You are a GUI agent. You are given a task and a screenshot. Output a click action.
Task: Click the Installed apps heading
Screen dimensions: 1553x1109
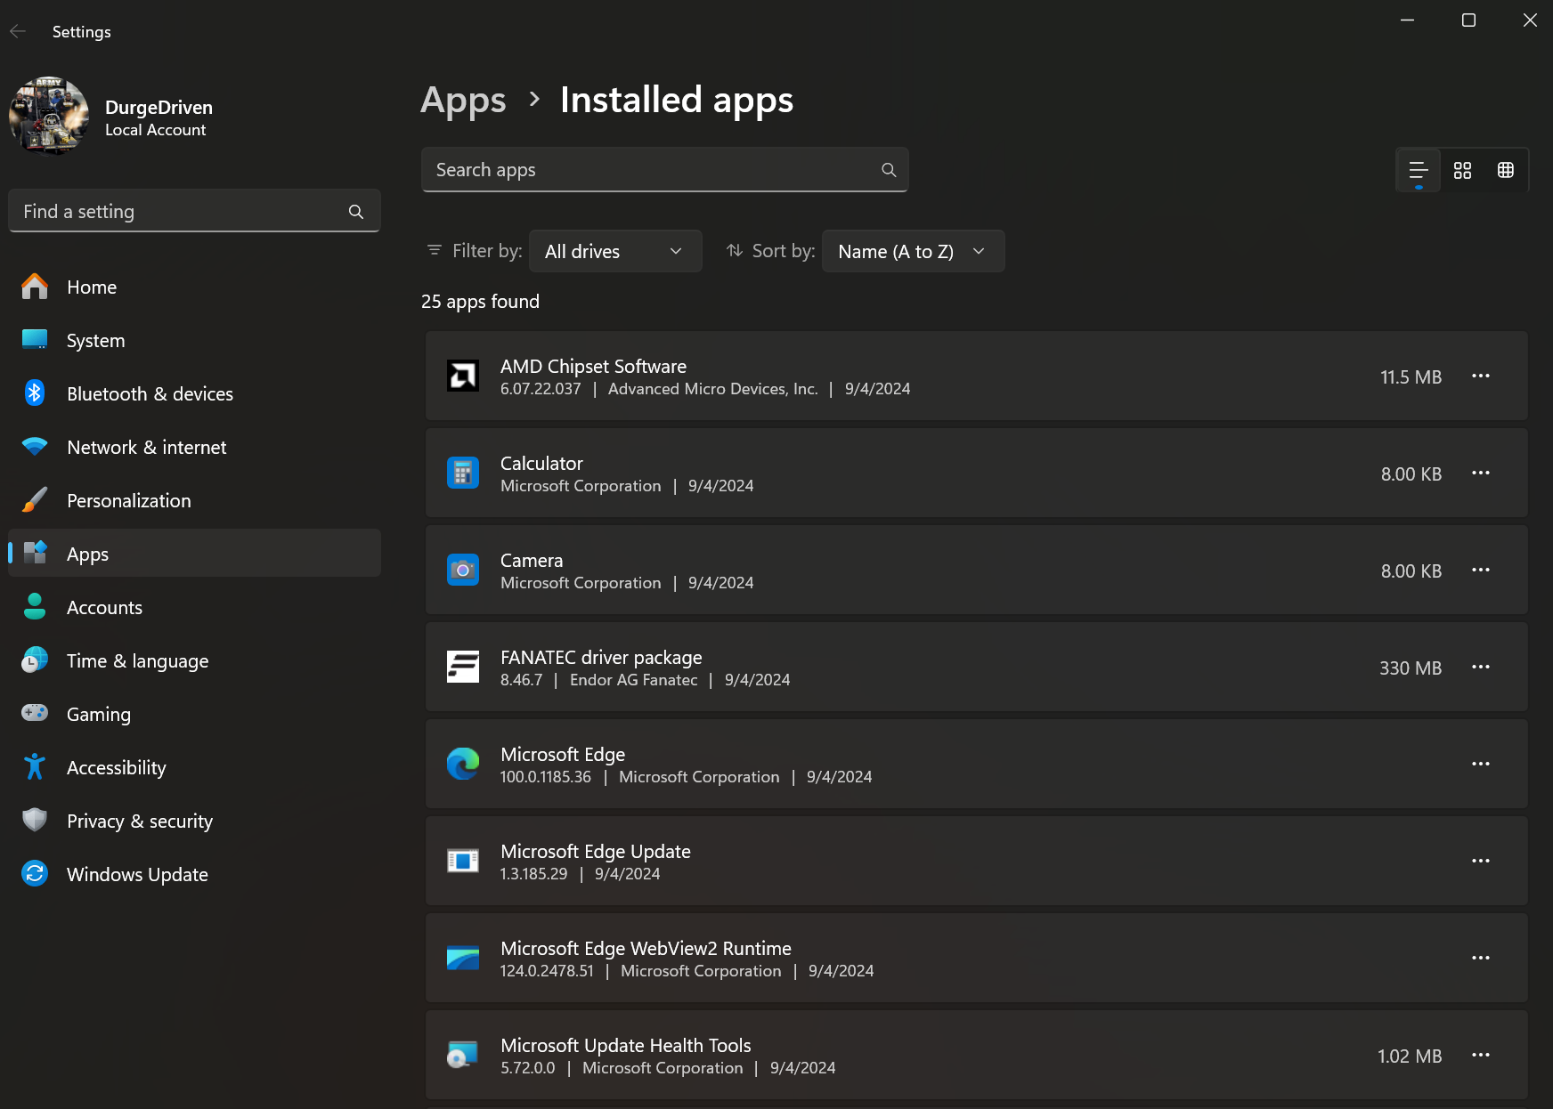coord(677,101)
